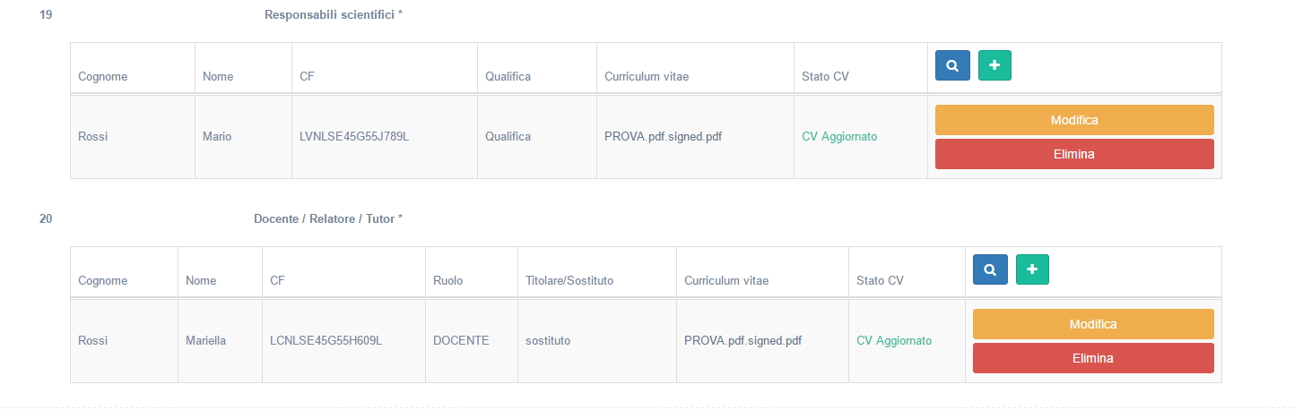Click Ruolo column header

[447, 281]
